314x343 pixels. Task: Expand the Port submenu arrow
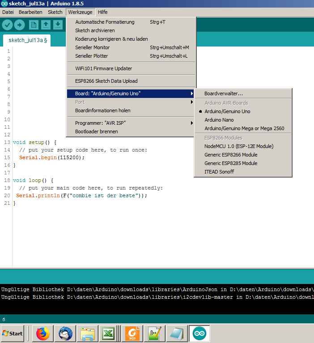[192, 102]
